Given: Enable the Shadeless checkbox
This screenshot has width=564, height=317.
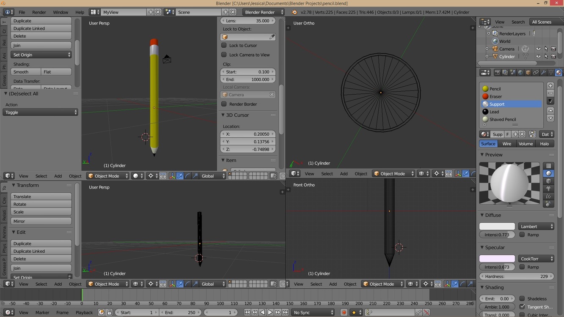Looking at the screenshot, I should tap(522, 299).
